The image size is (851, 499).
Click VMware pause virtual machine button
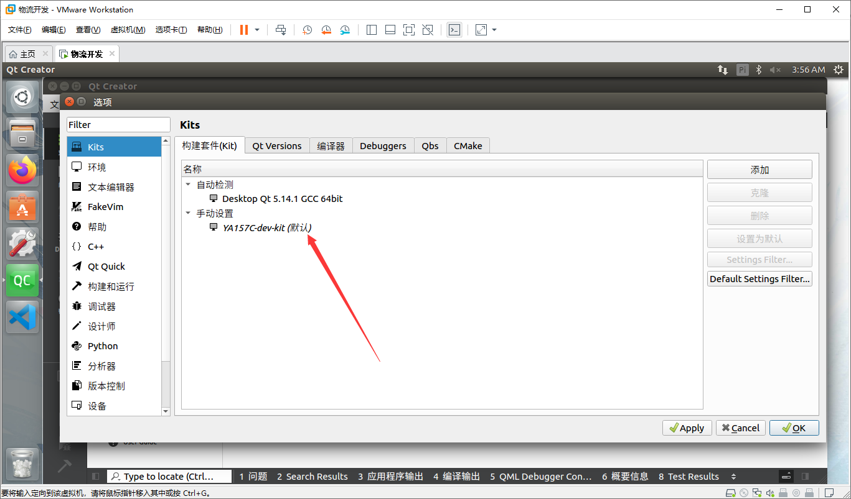tap(243, 30)
